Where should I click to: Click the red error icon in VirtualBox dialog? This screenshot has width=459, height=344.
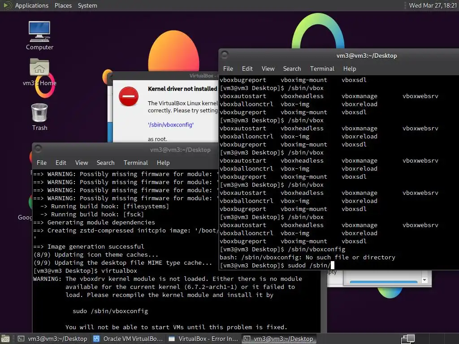[129, 96]
